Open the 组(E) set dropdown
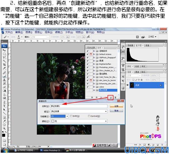Screen dimensions: 169x154 coord(106,111)
